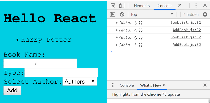Focus the Book Name input field
Viewport: 210px width, 103px height.
click(40, 63)
